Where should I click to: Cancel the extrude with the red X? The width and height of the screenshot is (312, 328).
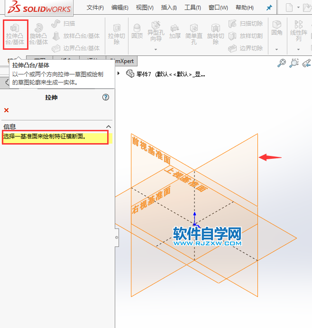point(7,110)
